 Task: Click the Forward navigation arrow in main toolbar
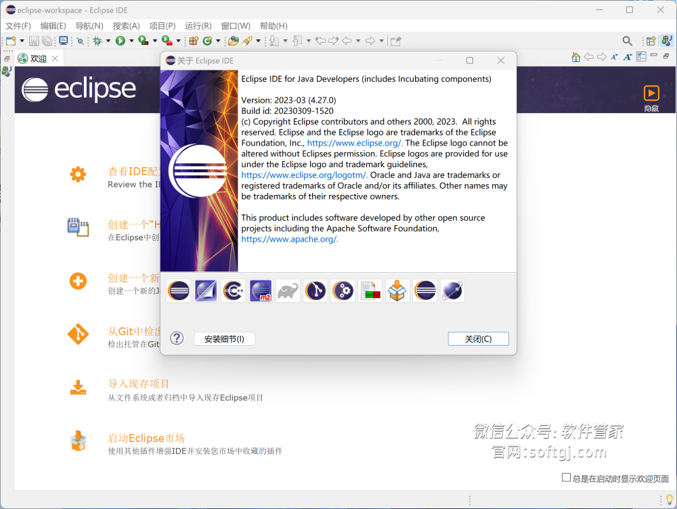click(x=370, y=41)
